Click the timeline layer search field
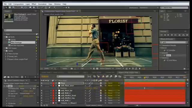The width and height of the screenshot is (192, 108). [70, 76]
